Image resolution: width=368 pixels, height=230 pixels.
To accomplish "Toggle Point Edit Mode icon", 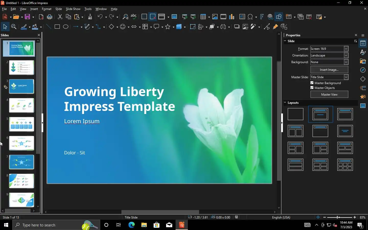I will coord(267,27).
